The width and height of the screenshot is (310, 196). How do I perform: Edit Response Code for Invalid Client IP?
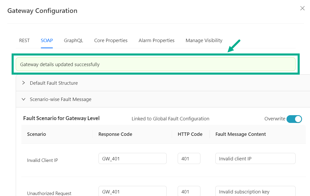click(x=132, y=159)
